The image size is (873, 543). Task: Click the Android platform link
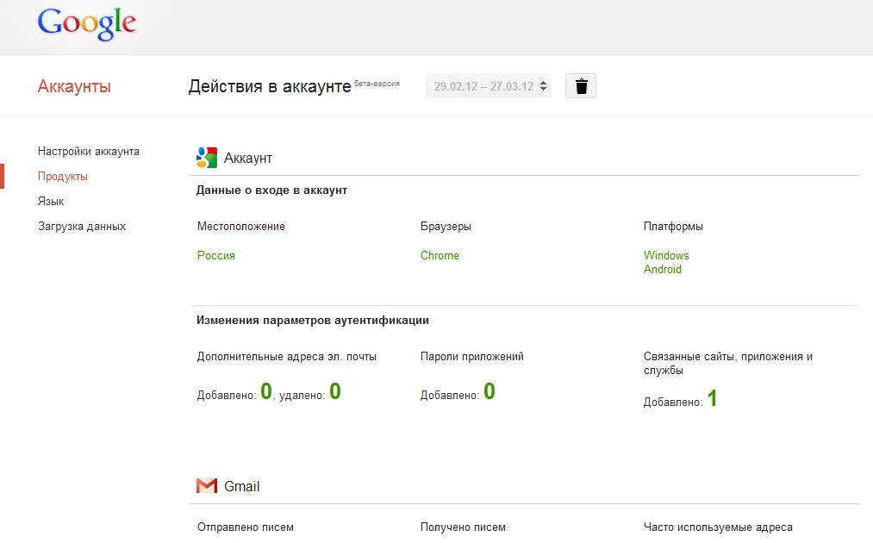coord(663,269)
